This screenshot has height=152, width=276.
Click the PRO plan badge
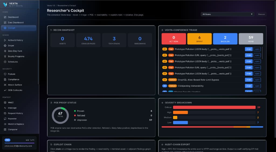click(x=7, y=140)
